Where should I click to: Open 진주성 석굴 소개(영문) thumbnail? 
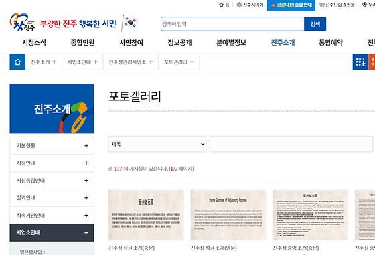[x=228, y=215]
